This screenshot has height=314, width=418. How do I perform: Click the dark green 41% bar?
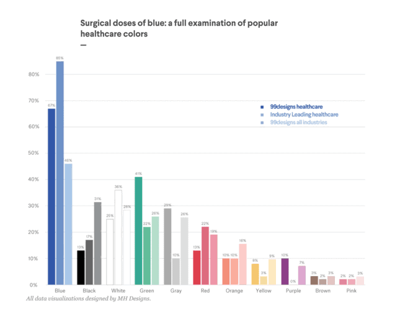138,231
